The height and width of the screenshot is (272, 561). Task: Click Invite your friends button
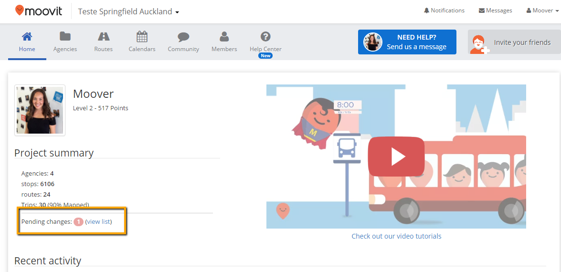coord(514,42)
